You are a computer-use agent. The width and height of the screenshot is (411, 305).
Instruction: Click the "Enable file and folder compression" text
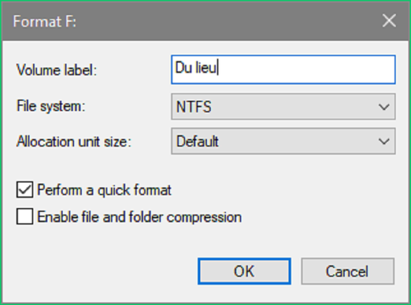139,217
